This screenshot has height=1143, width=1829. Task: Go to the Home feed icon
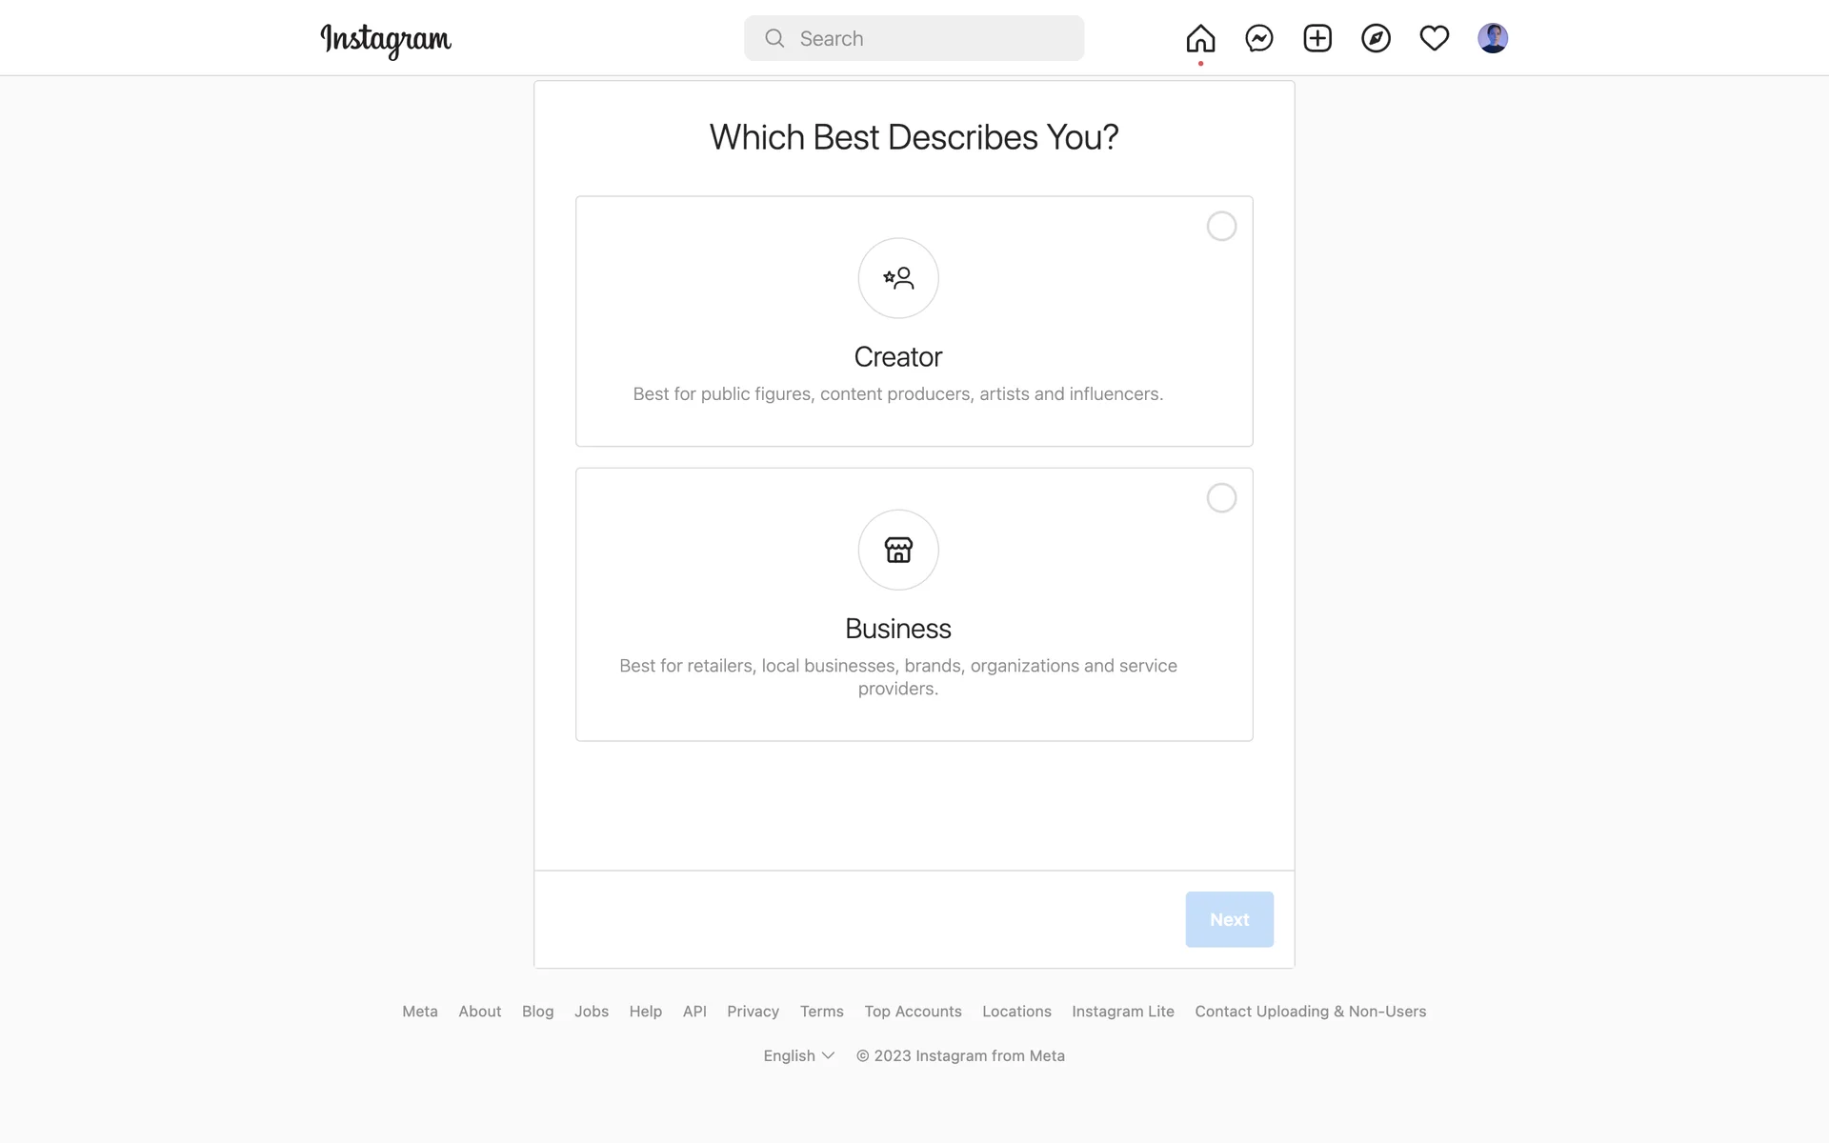point(1200,38)
